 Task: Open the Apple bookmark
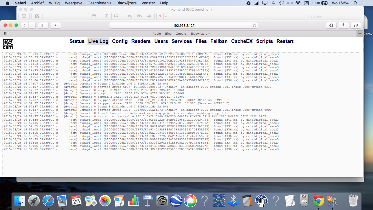pos(157,34)
